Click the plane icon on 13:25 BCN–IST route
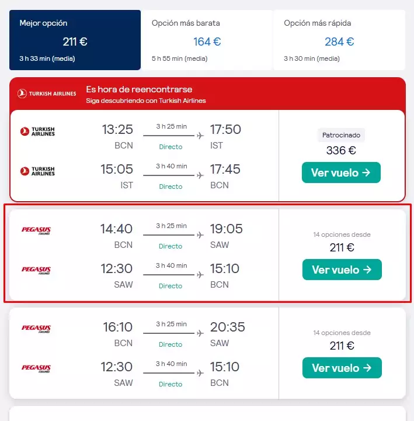This screenshot has width=414, height=421. pos(200,136)
